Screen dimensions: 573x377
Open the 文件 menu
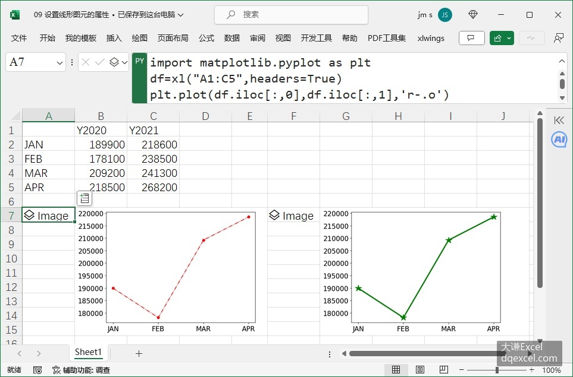point(19,38)
